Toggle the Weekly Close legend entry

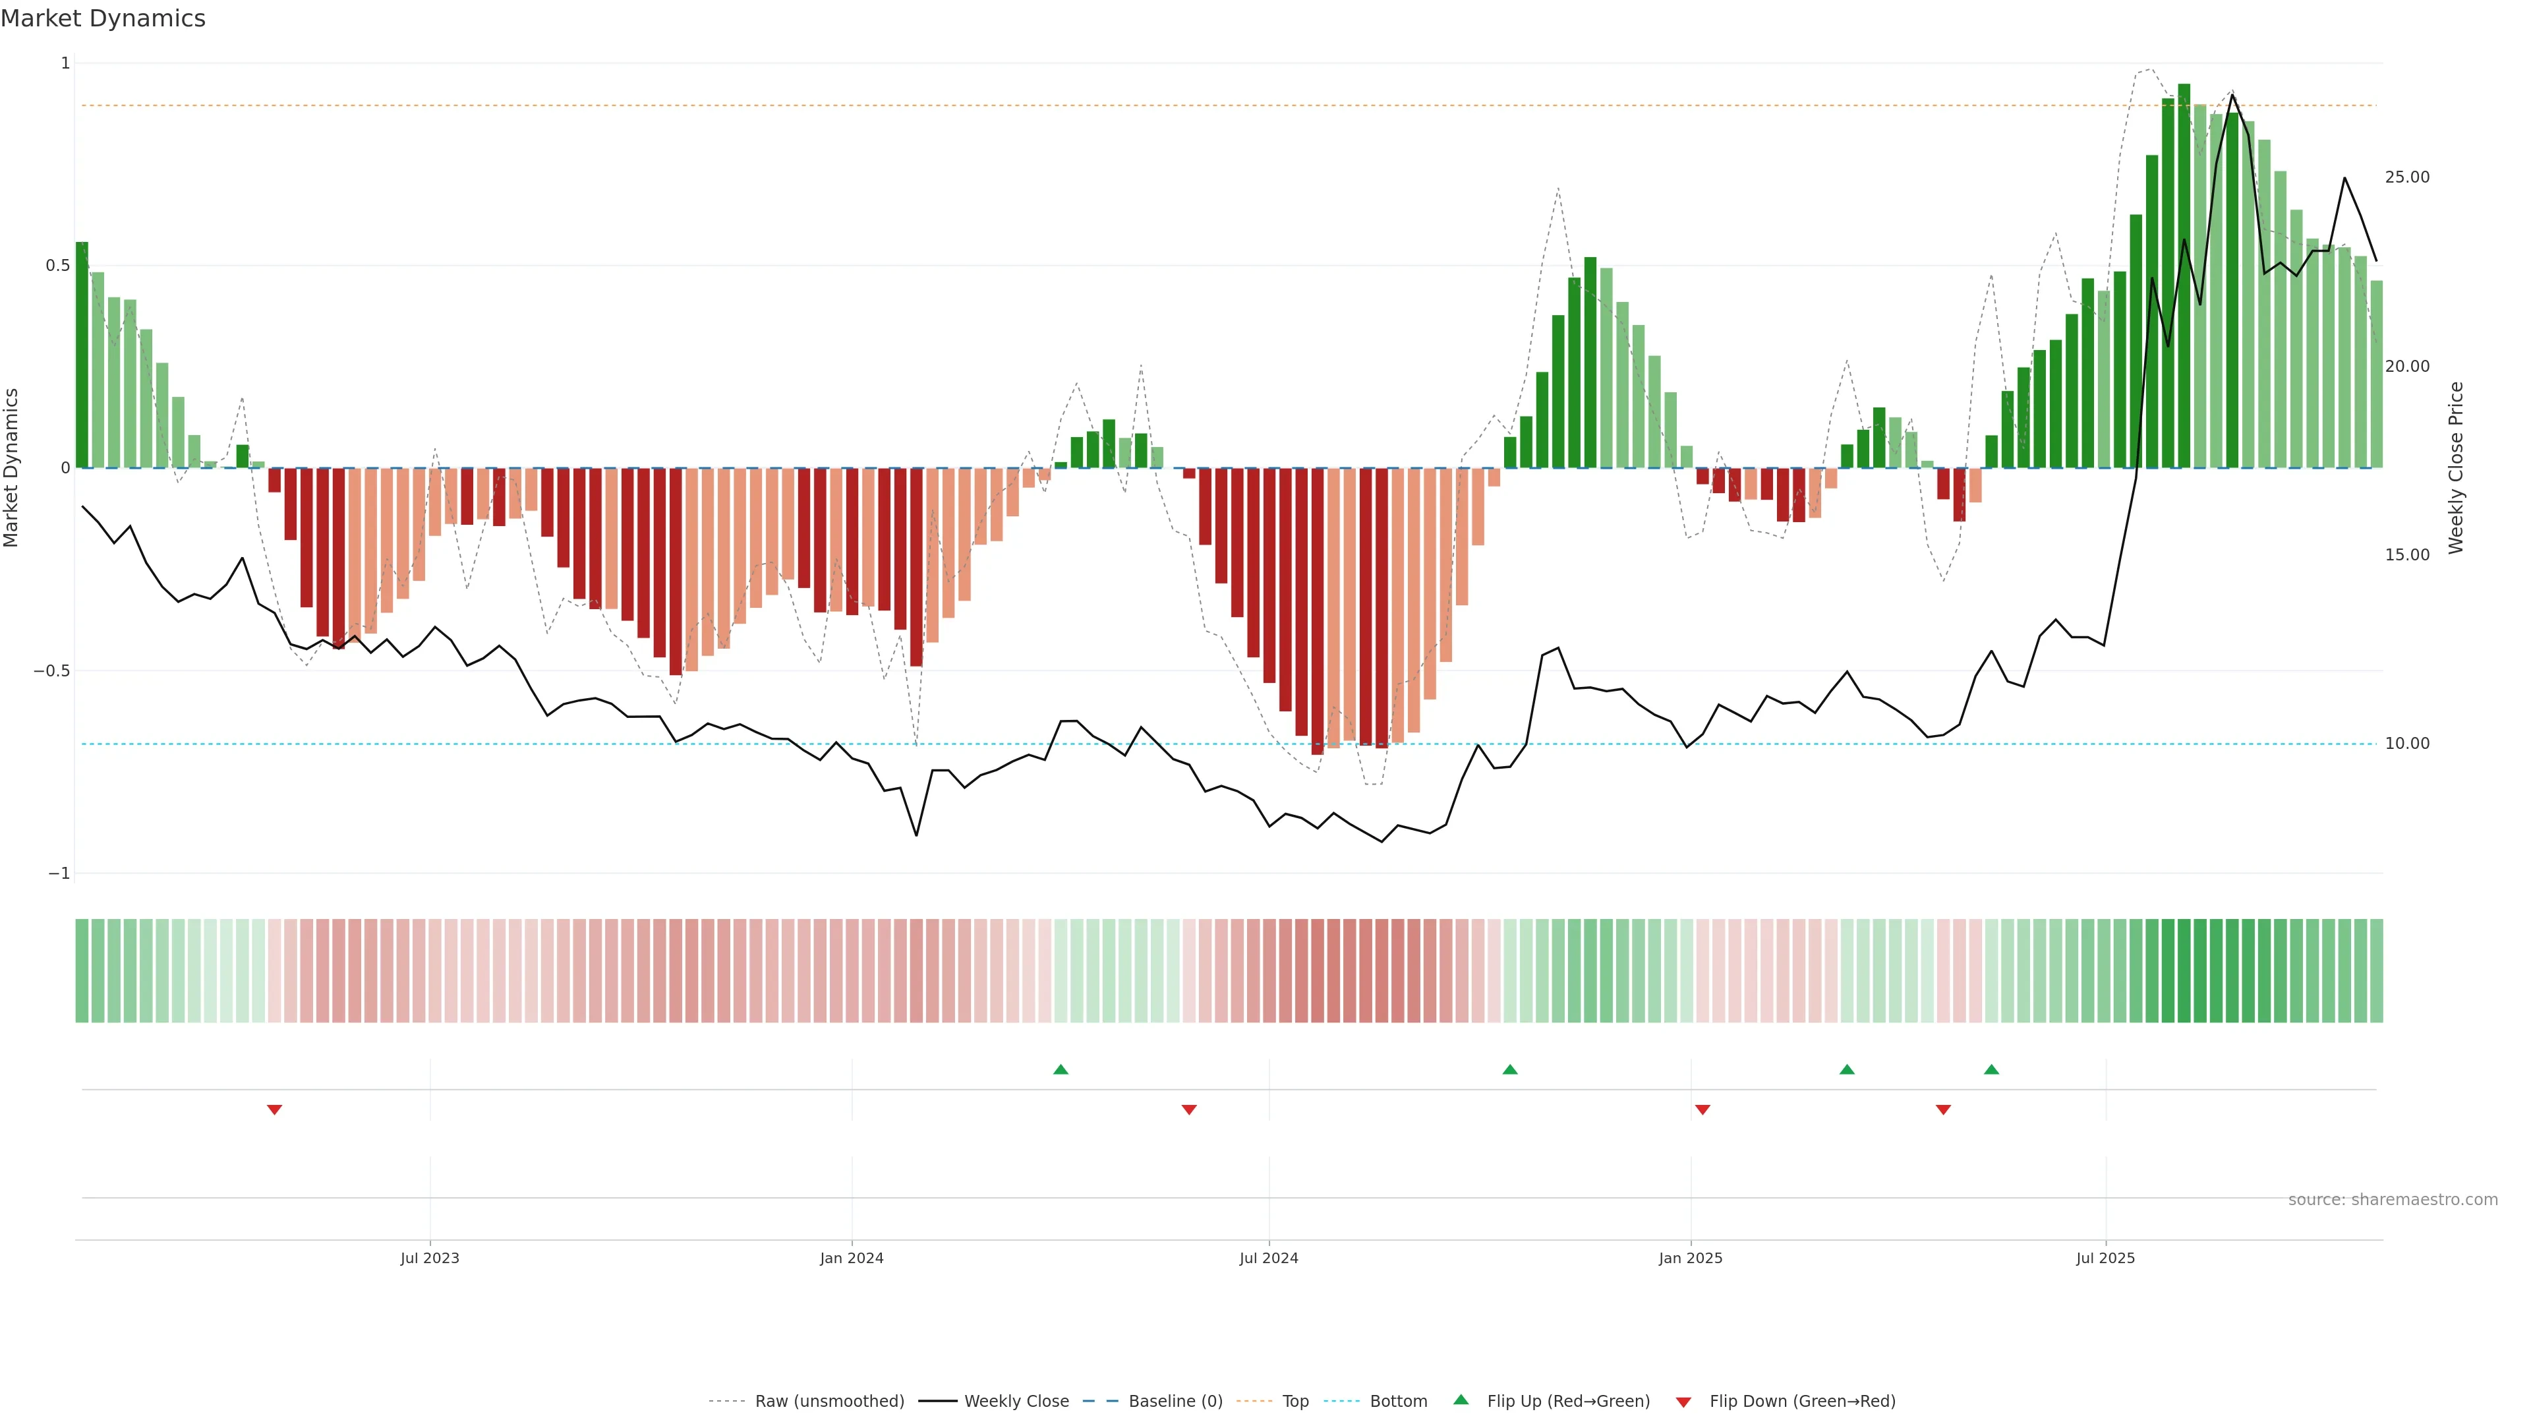click(1016, 1400)
